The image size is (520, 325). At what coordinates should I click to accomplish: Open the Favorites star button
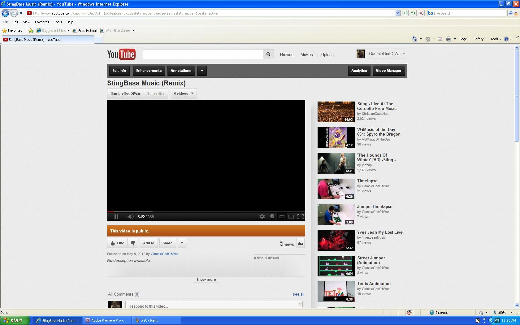point(12,30)
